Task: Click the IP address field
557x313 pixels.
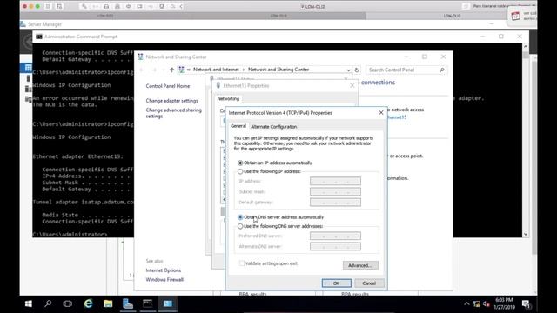Action: (x=335, y=182)
